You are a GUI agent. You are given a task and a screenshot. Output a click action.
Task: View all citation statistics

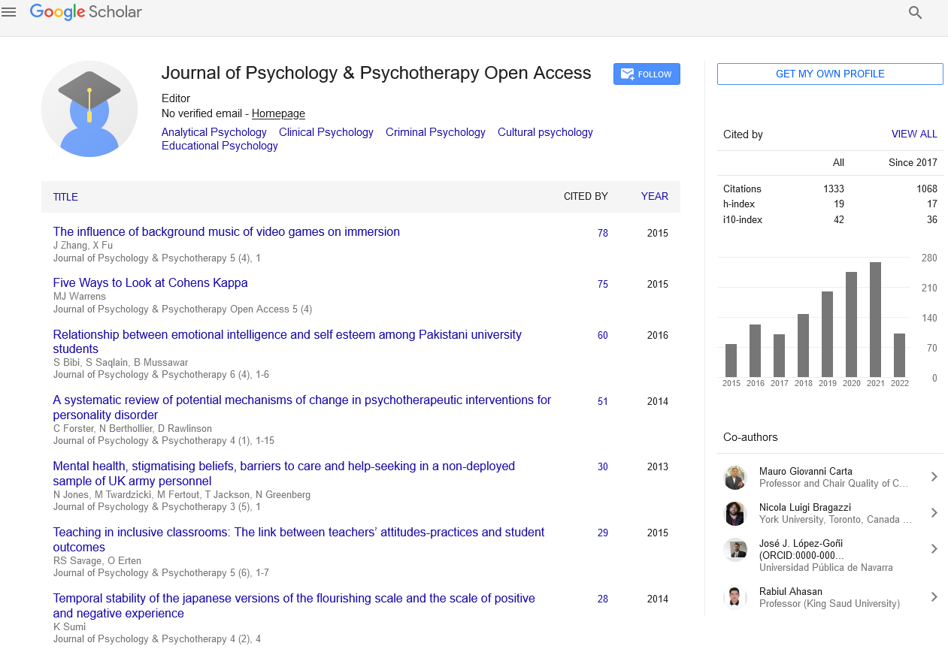914,134
